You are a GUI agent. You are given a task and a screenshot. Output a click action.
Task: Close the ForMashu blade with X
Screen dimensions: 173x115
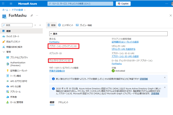point(171,16)
